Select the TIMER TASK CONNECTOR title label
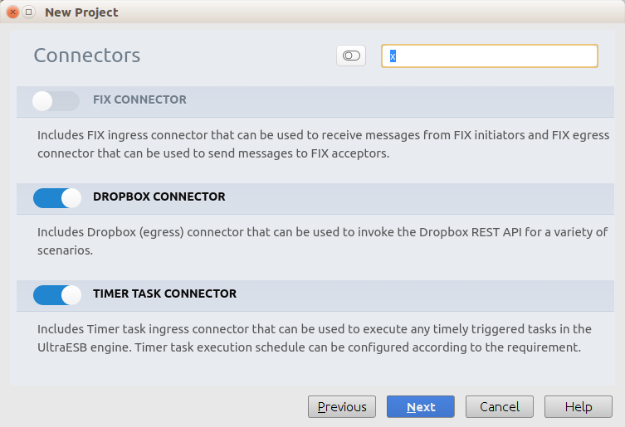Viewport: 625px width, 427px height. 164,294
